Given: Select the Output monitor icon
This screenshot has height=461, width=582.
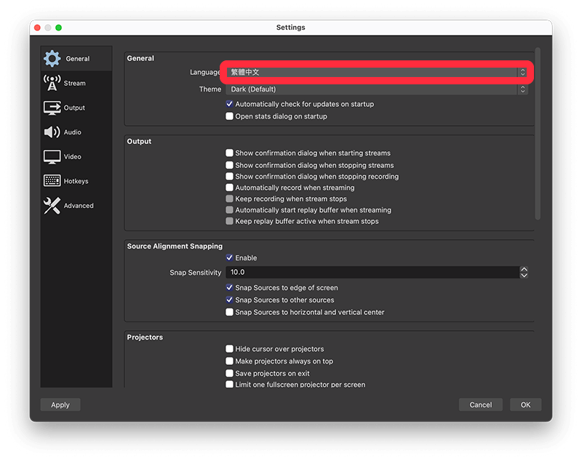Looking at the screenshot, I should click(x=52, y=108).
